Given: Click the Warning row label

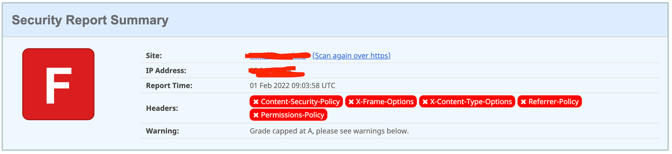Looking at the screenshot, I should pyautogui.click(x=163, y=131).
